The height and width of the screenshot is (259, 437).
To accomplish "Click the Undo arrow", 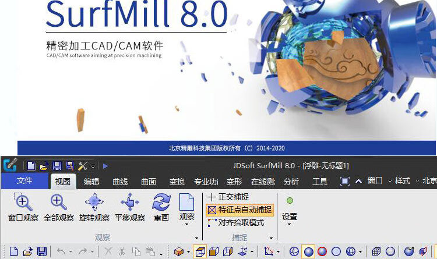I will 61,252.
